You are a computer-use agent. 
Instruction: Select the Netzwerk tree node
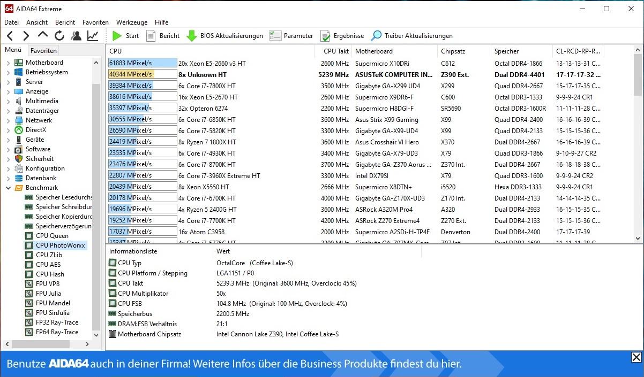click(x=39, y=120)
